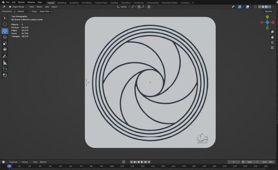Screen dimensions: 278x170
Task: Open the Edit menu
Action: pos(14,2)
